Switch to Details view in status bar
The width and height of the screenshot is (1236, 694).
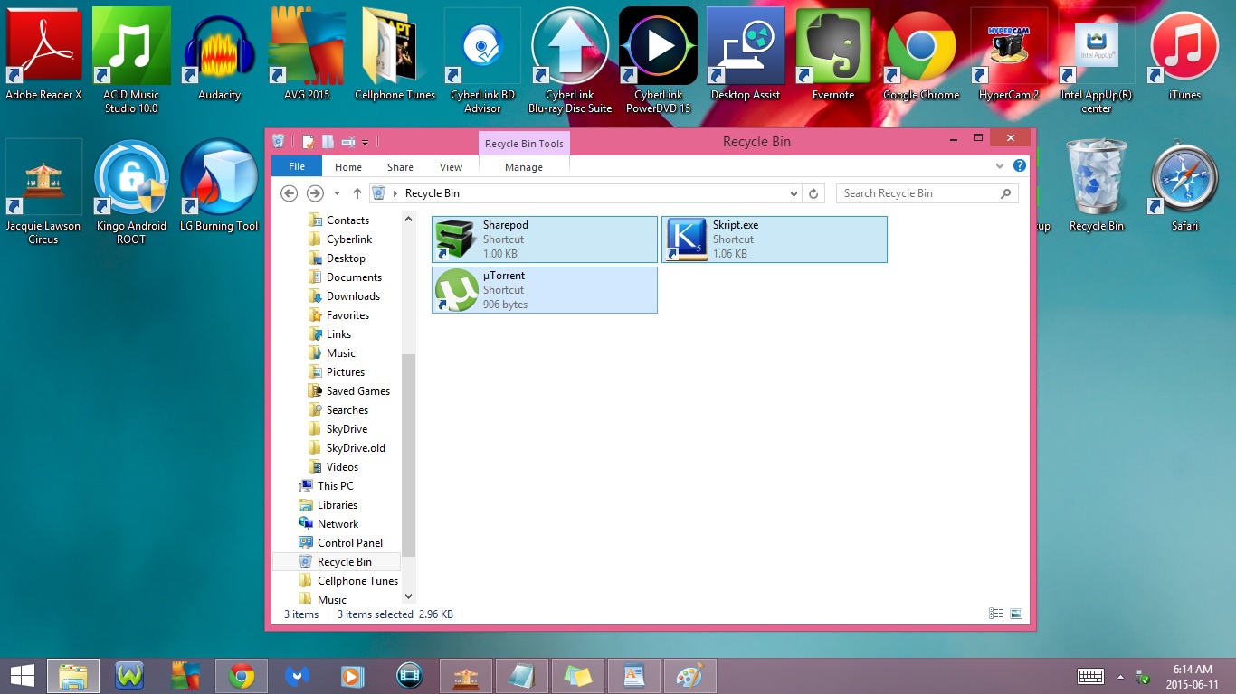pyautogui.click(x=995, y=614)
